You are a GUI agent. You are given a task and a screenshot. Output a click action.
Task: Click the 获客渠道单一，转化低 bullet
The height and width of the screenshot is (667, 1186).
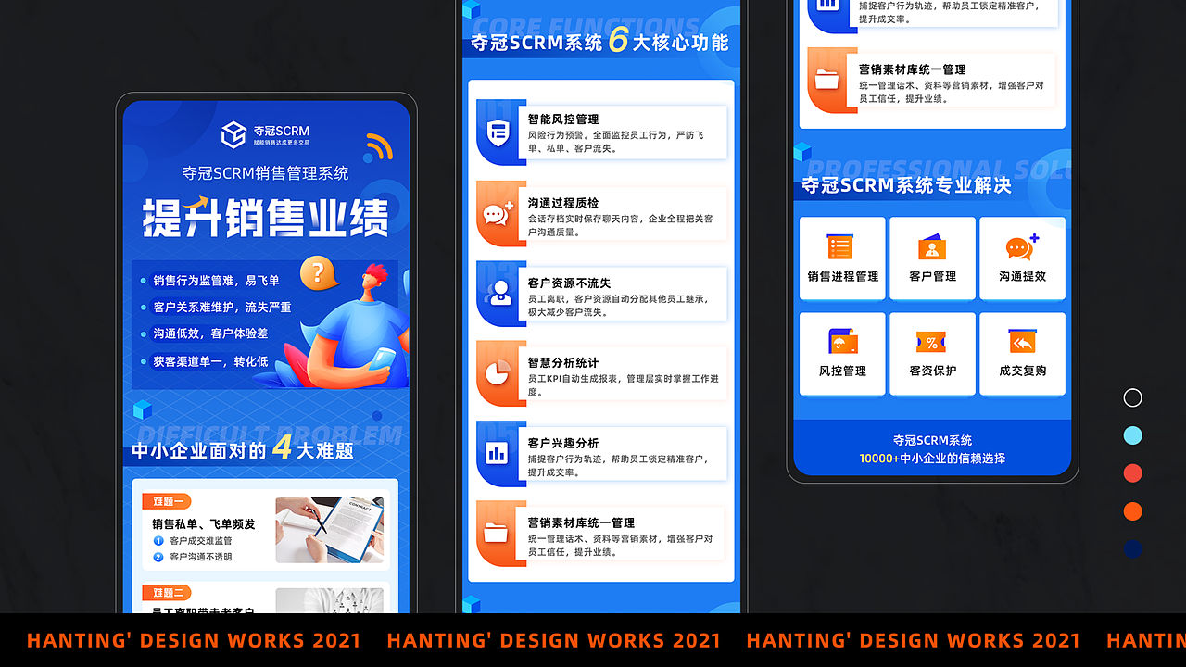point(210,361)
